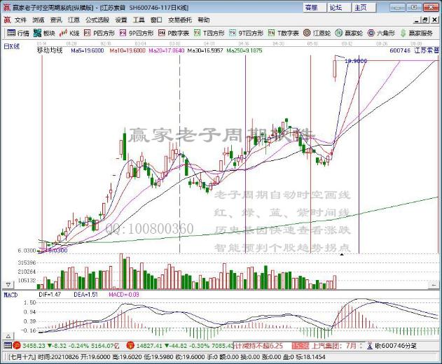Open the 行情 quotes view icon
The width and height of the screenshot is (442, 364).
tap(11, 33)
